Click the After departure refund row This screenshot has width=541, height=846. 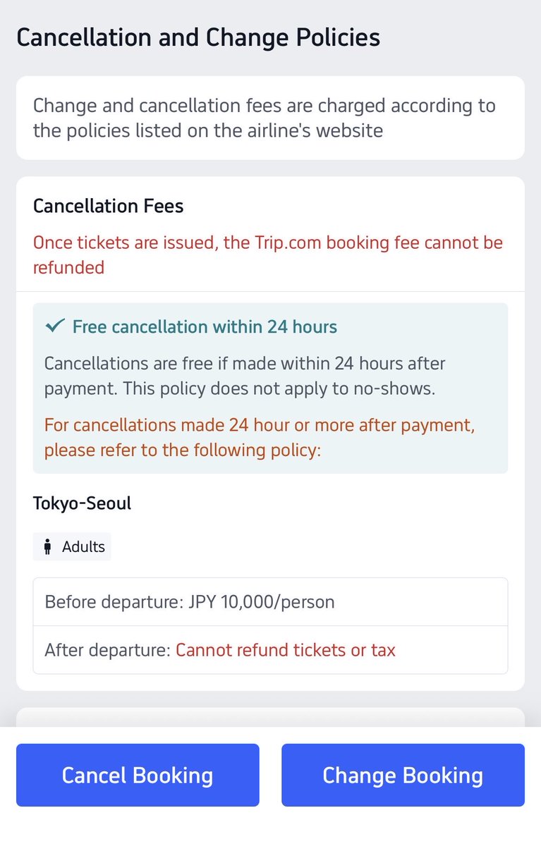[x=270, y=649]
